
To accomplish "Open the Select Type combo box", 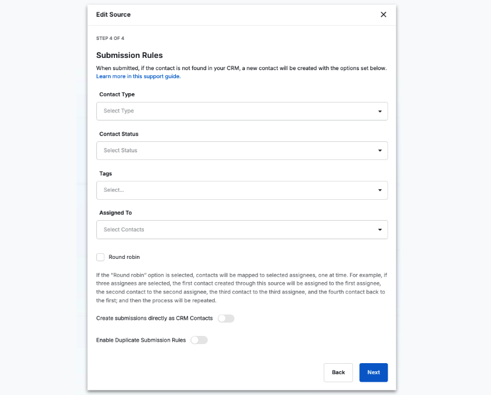I will coord(232,111).
